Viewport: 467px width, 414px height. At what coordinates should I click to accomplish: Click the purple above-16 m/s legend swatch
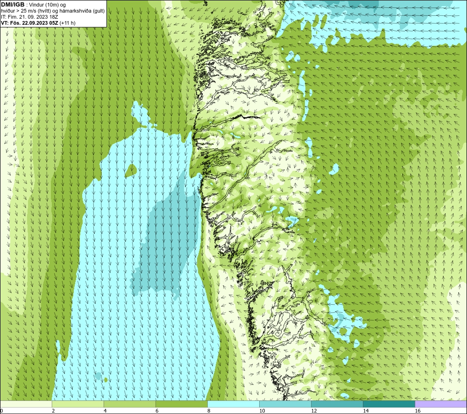(441, 404)
